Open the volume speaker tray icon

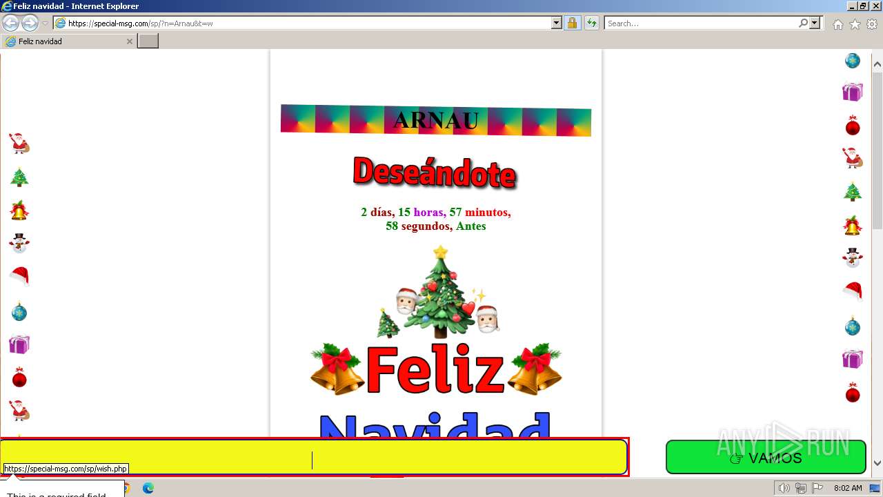tap(784, 488)
